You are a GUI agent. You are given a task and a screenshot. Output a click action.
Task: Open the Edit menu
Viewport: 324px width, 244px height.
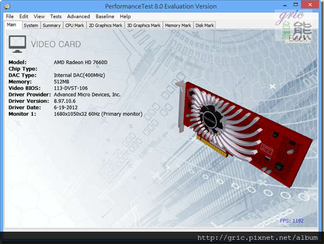click(24, 16)
